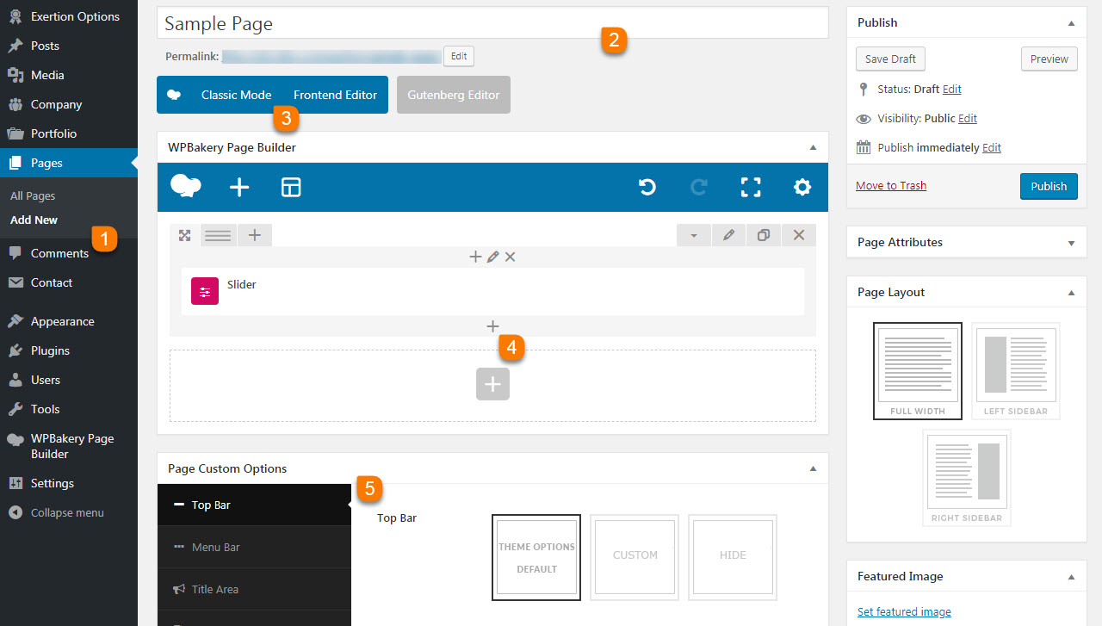Screen dimensions: 1102x626
Task: Click the Move to Trash link
Action: coord(891,186)
